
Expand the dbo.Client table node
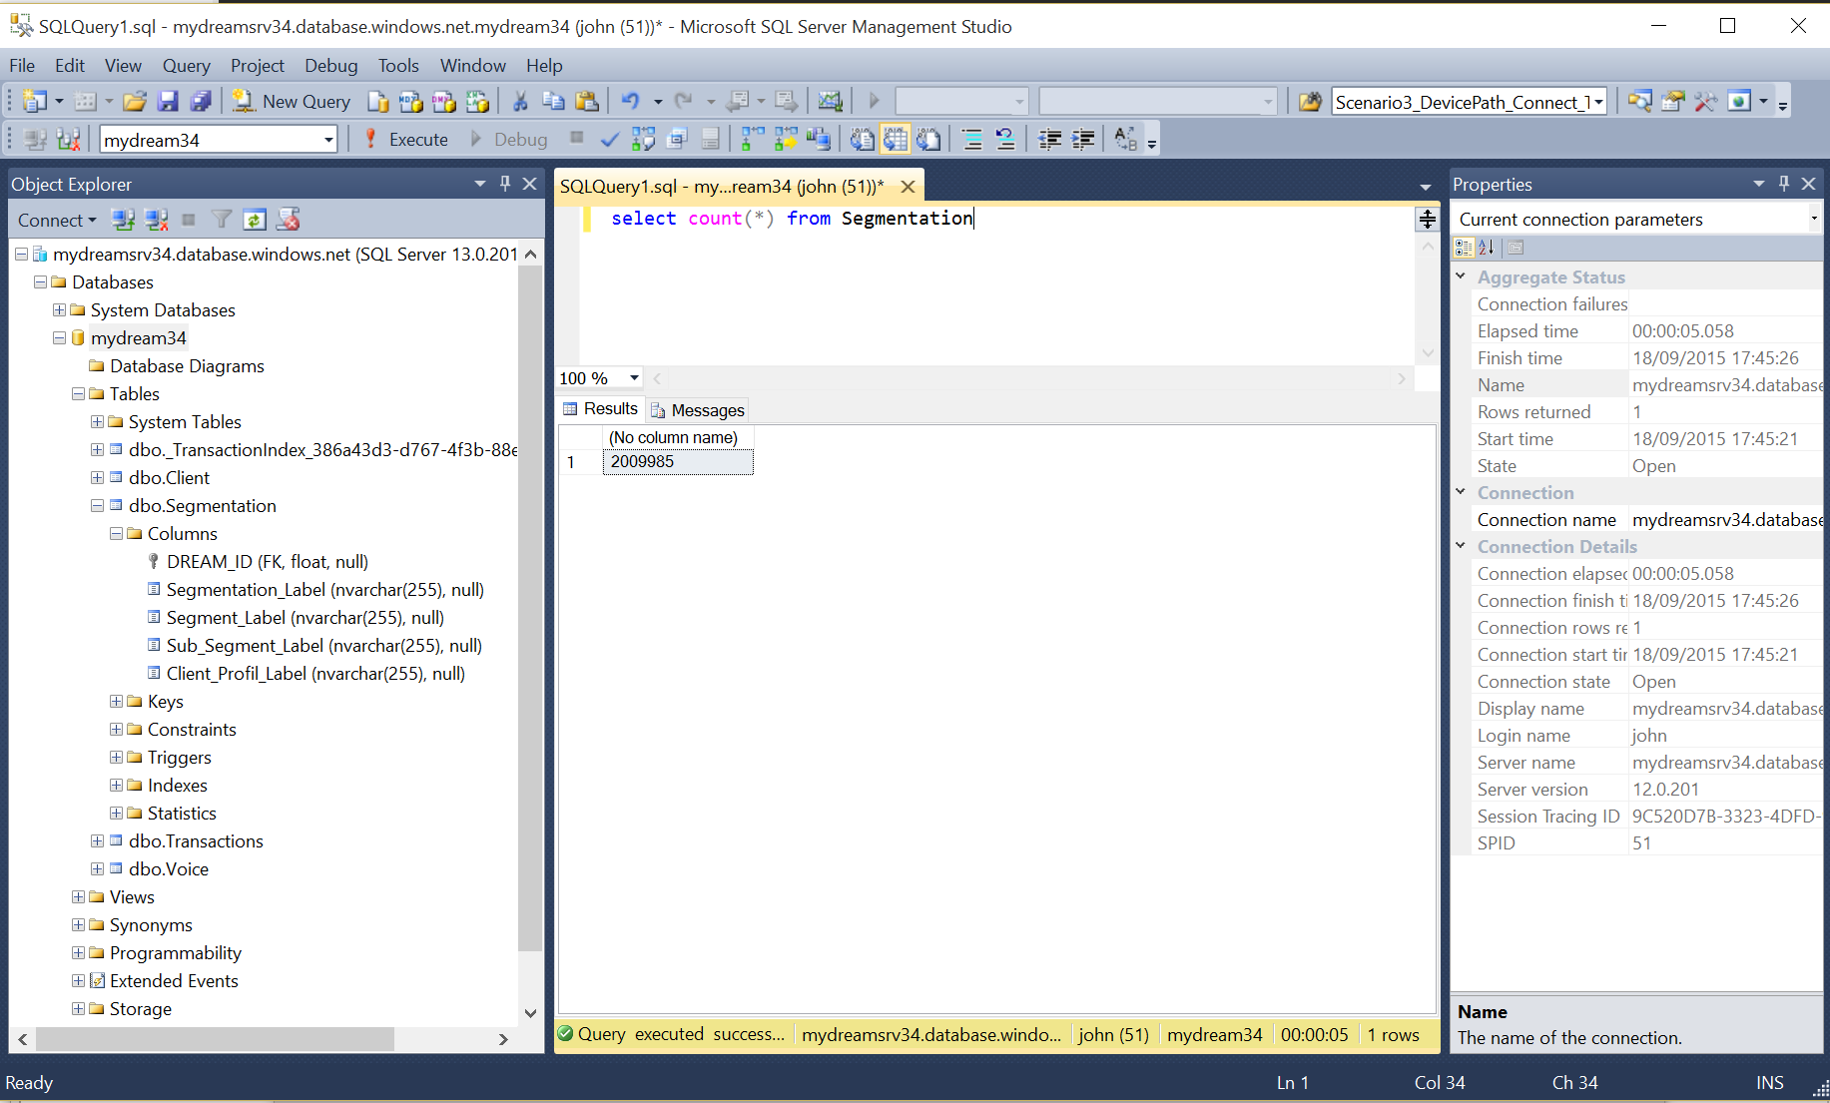tap(97, 478)
